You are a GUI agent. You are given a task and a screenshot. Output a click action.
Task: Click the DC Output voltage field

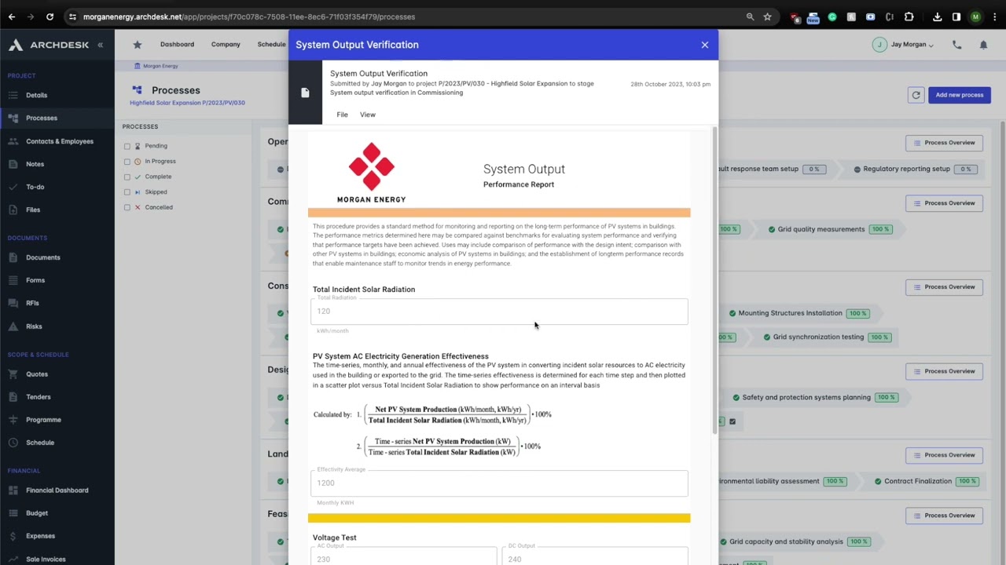point(595,556)
